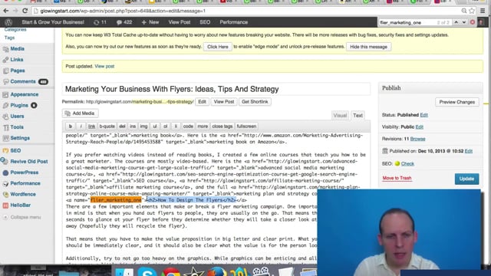491x276 pixels.
Task: Click the li quicktag
Action: click(x=176, y=127)
